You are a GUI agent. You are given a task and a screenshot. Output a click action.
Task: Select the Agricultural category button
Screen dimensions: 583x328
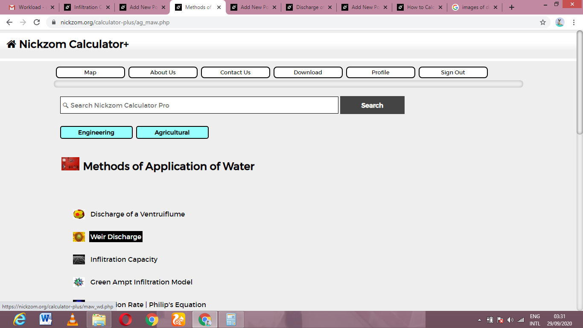[172, 132]
